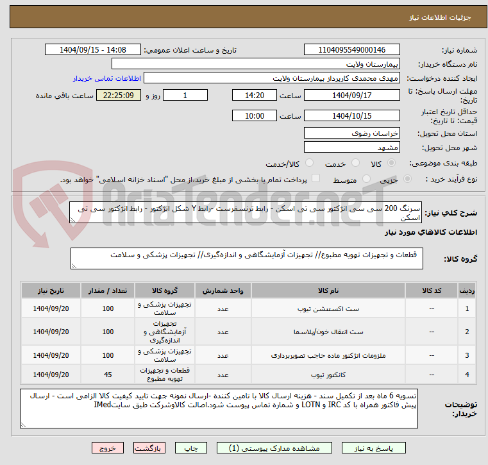This screenshot has width=488, height=465.
Task: Click the ایجاد کننده درخواست field
Action: coord(272,78)
